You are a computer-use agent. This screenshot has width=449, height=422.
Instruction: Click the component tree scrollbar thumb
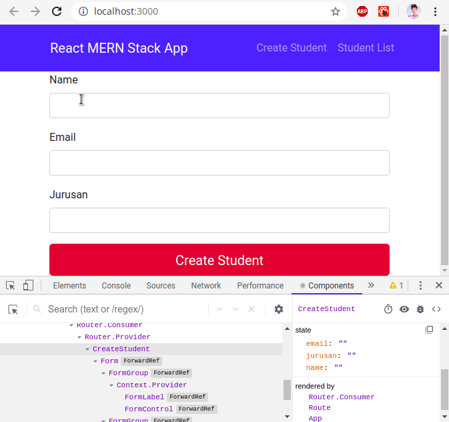(x=287, y=390)
